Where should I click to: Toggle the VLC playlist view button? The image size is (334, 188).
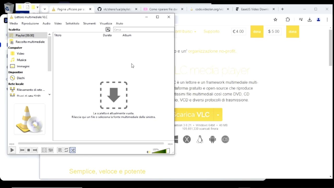click(60, 150)
